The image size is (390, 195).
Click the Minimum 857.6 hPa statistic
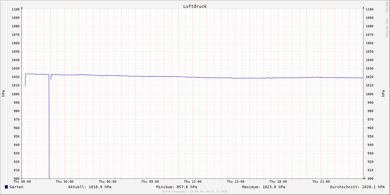pos(176,187)
